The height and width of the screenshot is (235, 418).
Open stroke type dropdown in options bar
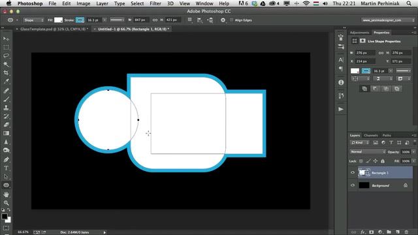click(x=117, y=20)
